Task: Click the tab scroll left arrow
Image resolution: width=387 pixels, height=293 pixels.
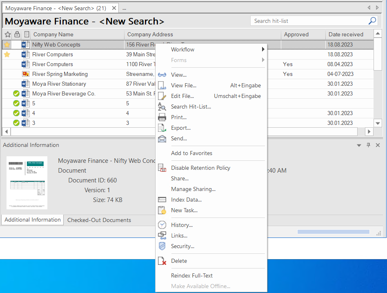Action: tap(369, 8)
